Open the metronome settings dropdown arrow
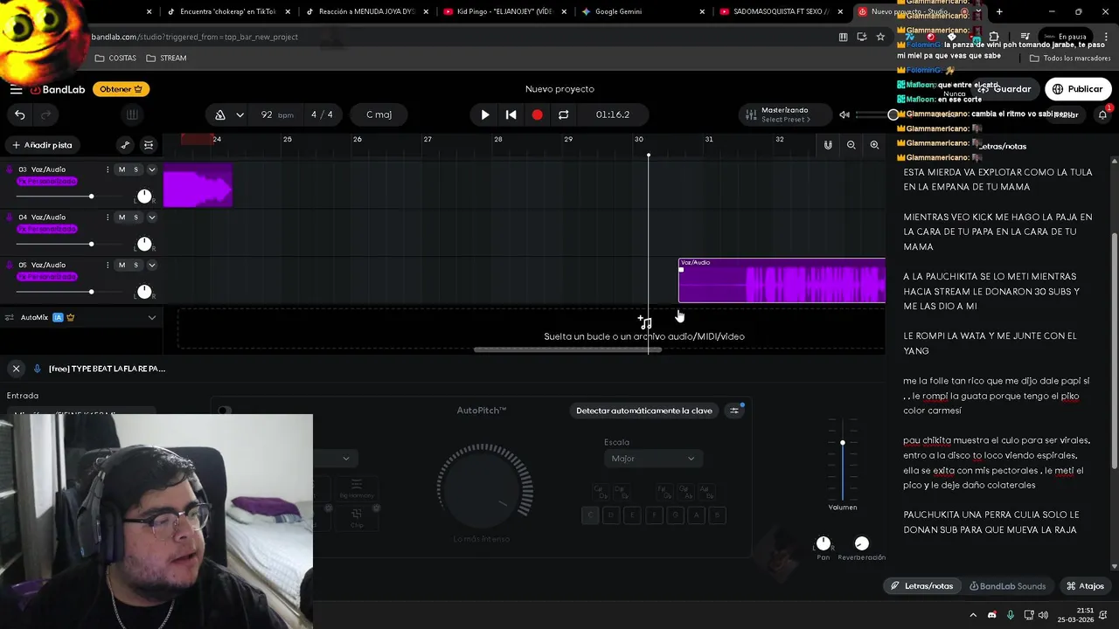1119x629 pixels. [240, 114]
